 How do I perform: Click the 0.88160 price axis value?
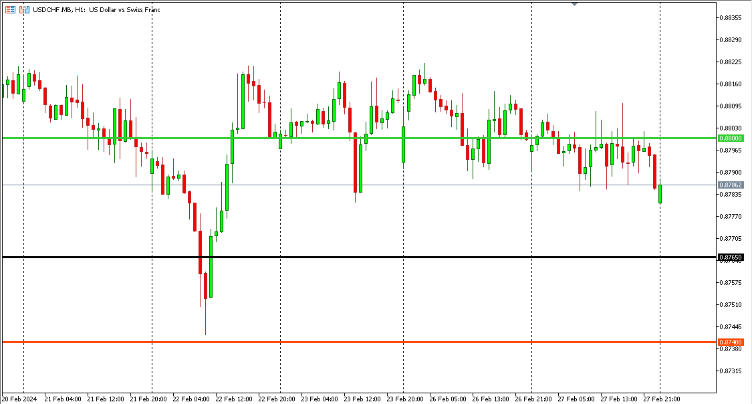[x=731, y=84]
